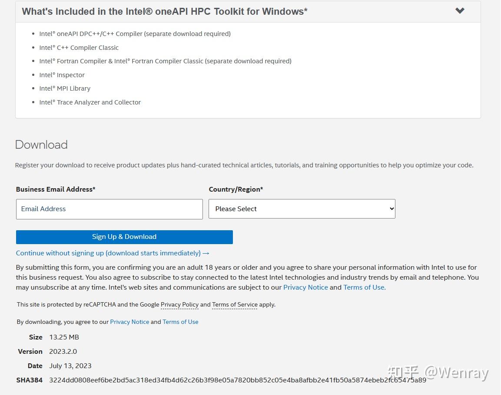Click Terms of Use in the download agreement line
Screen dimensions: 501x395
pyautogui.click(x=180, y=322)
